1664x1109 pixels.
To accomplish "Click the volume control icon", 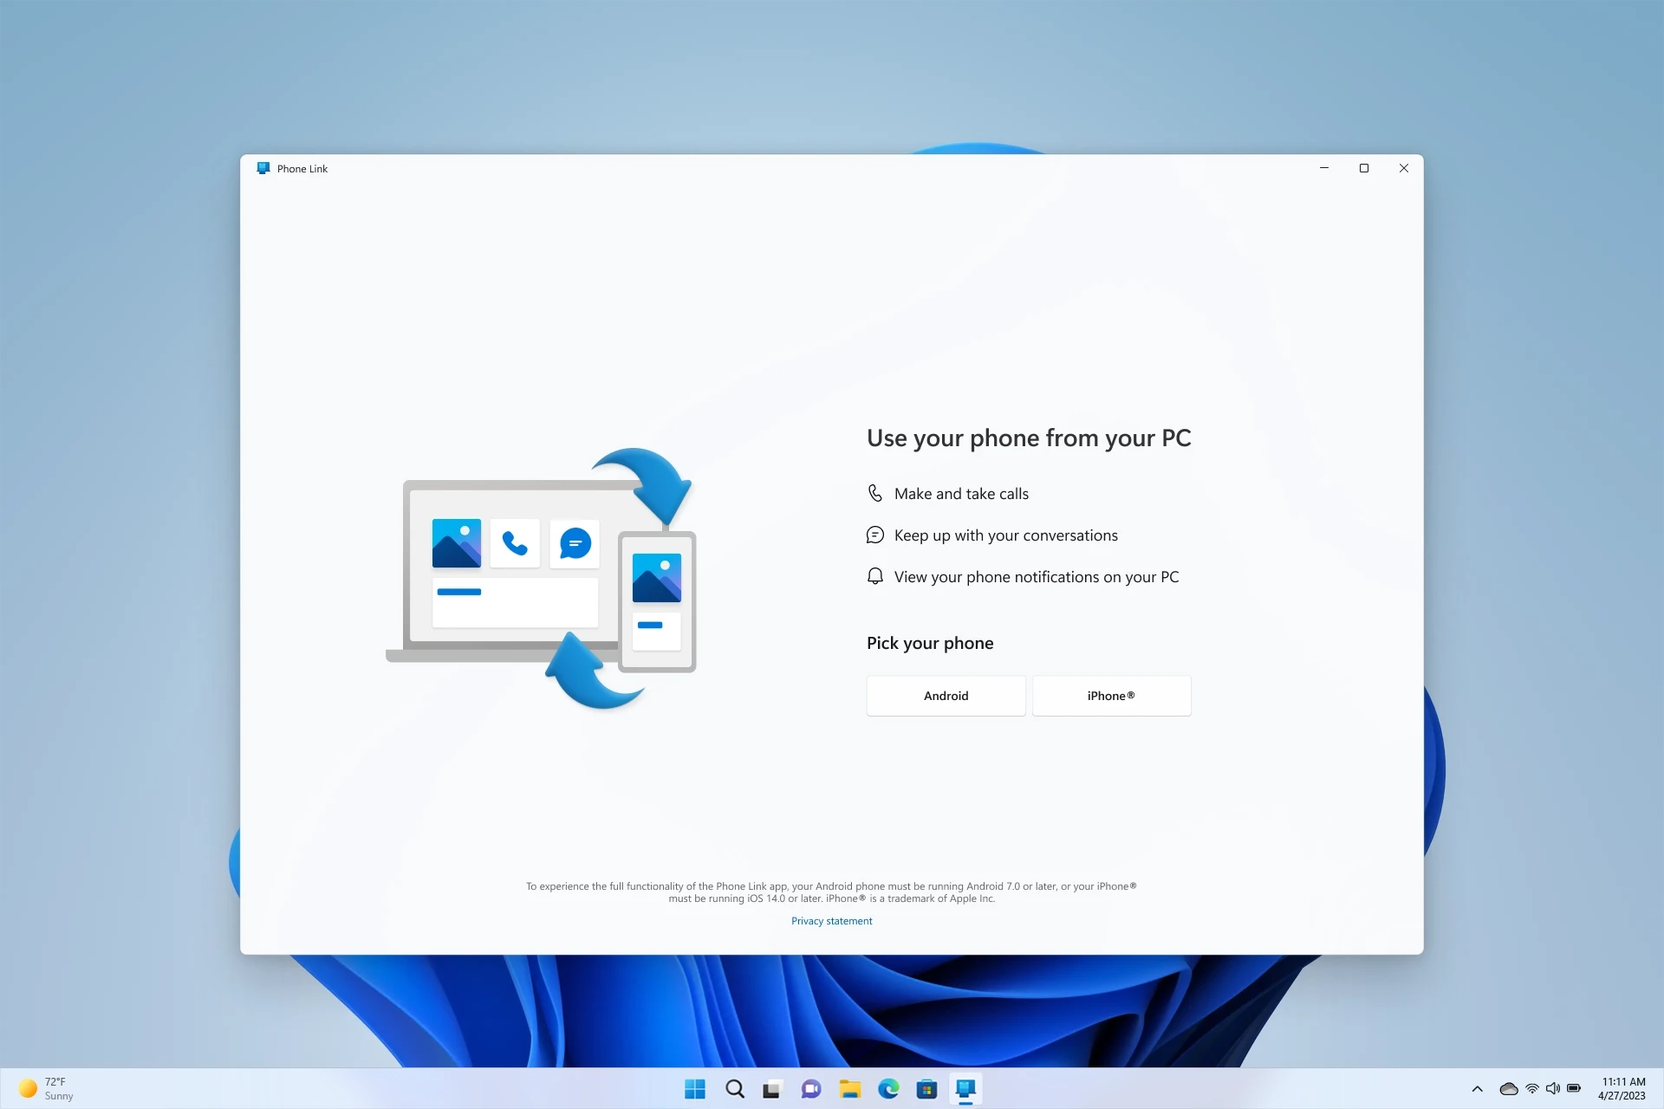I will click(x=1551, y=1088).
